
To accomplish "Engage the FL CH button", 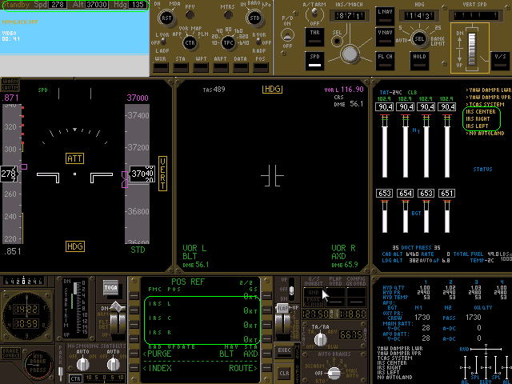I will click(x=385, y=61).
